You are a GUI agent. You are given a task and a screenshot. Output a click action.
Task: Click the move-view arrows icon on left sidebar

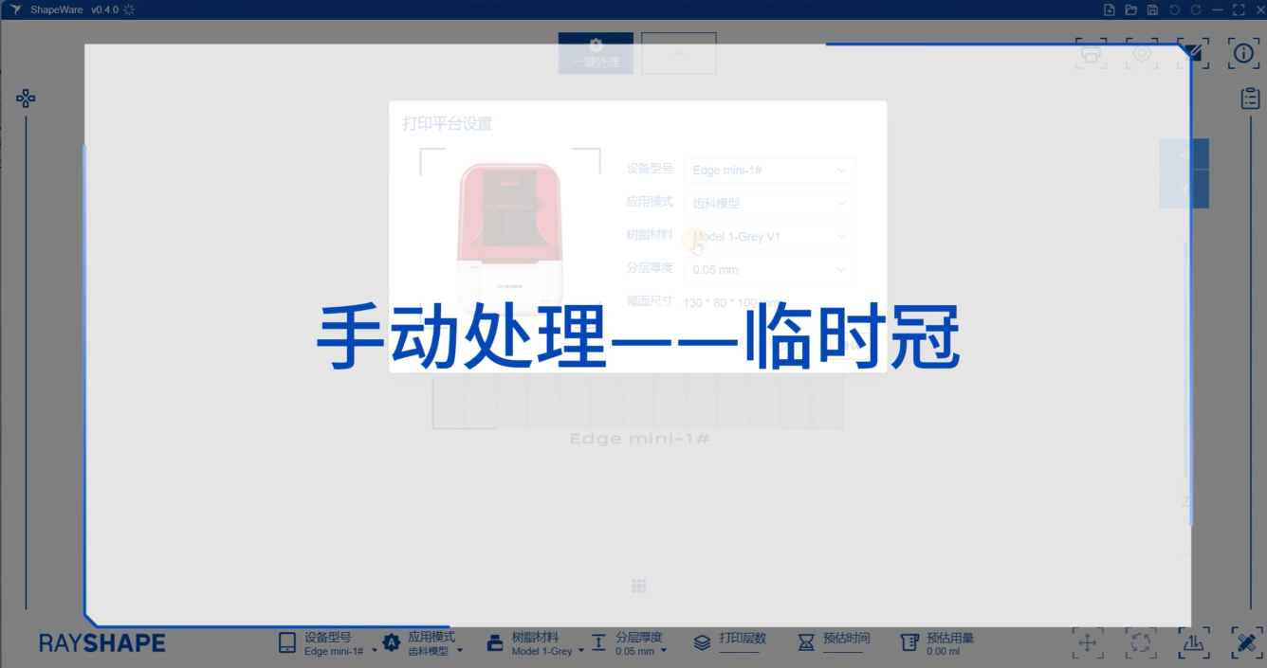26,99
